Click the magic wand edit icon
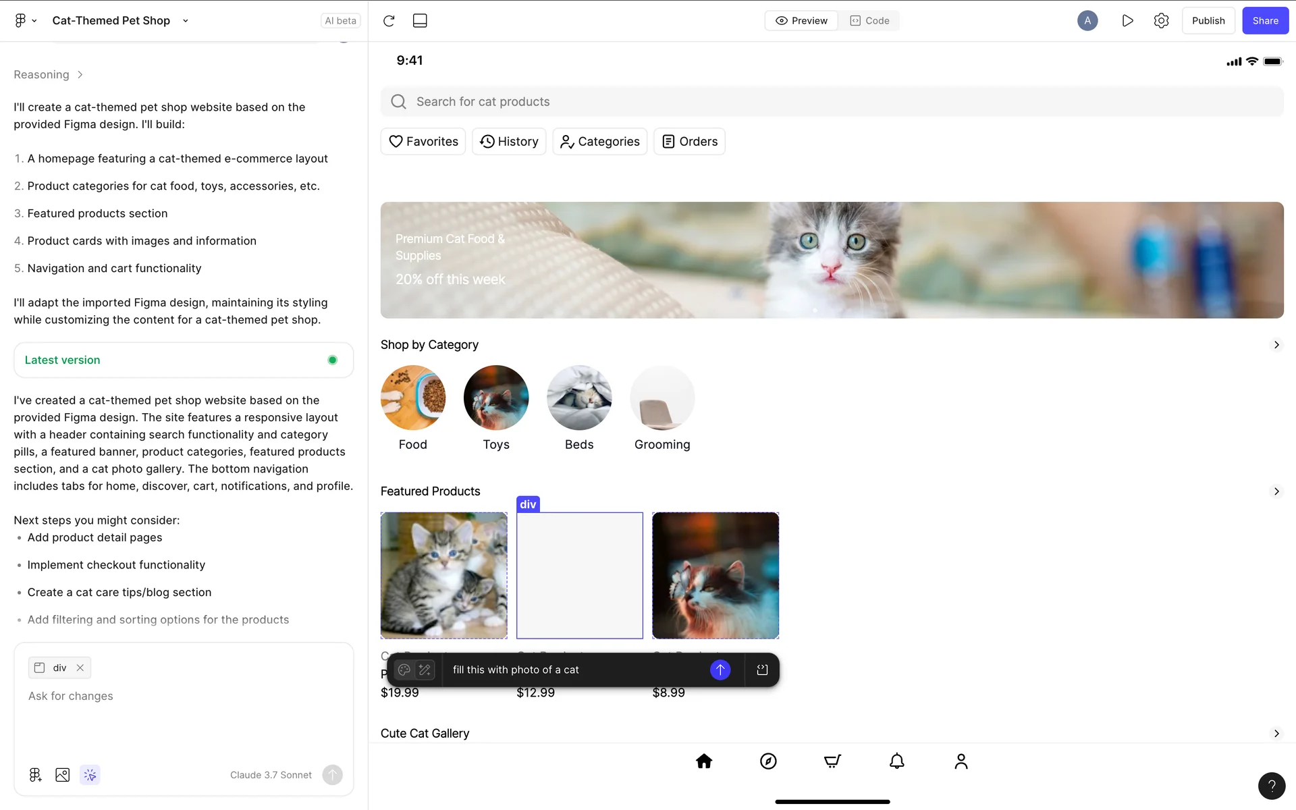This screenshot has height=810, width=1296. click(x=425, y=670)
